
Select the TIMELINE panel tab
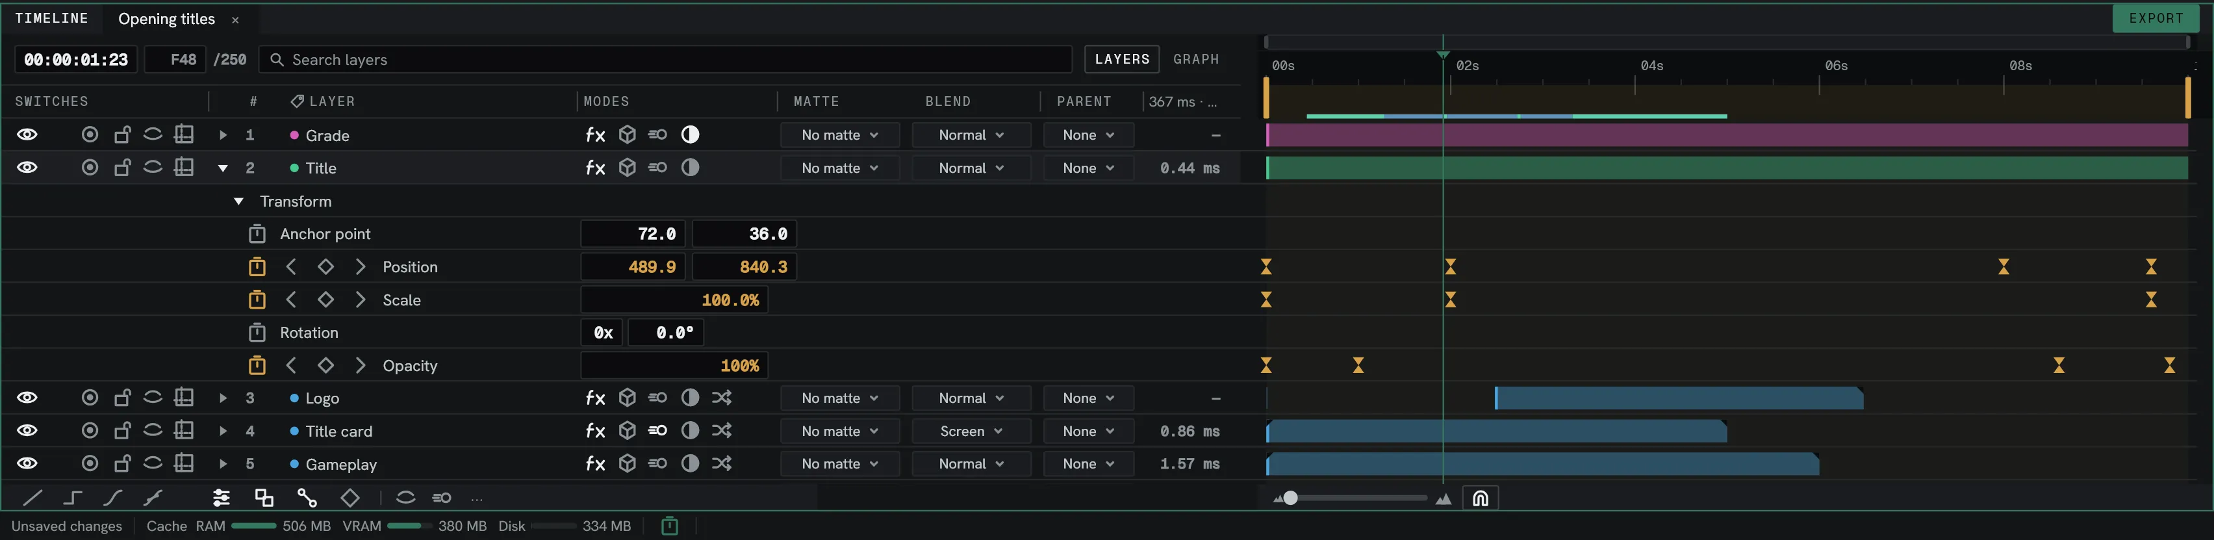tap(51, 18)
